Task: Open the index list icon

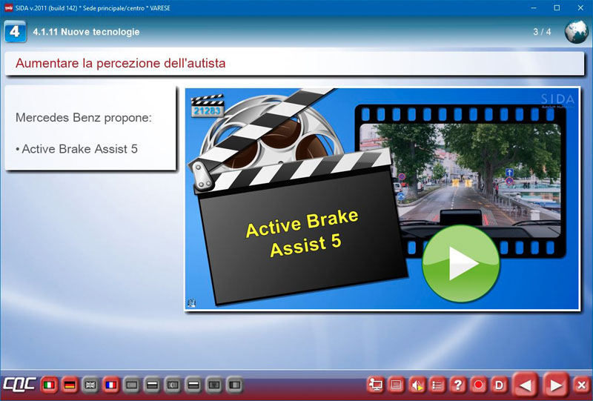Action: (437, 385)
